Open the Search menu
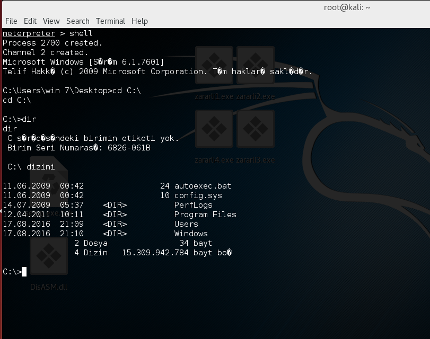 [78, 21]
